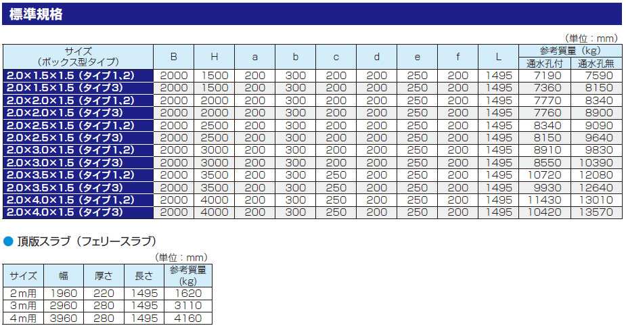Select slab width value 2960
This screenshot has height=328, width=626.
(64, 306)
